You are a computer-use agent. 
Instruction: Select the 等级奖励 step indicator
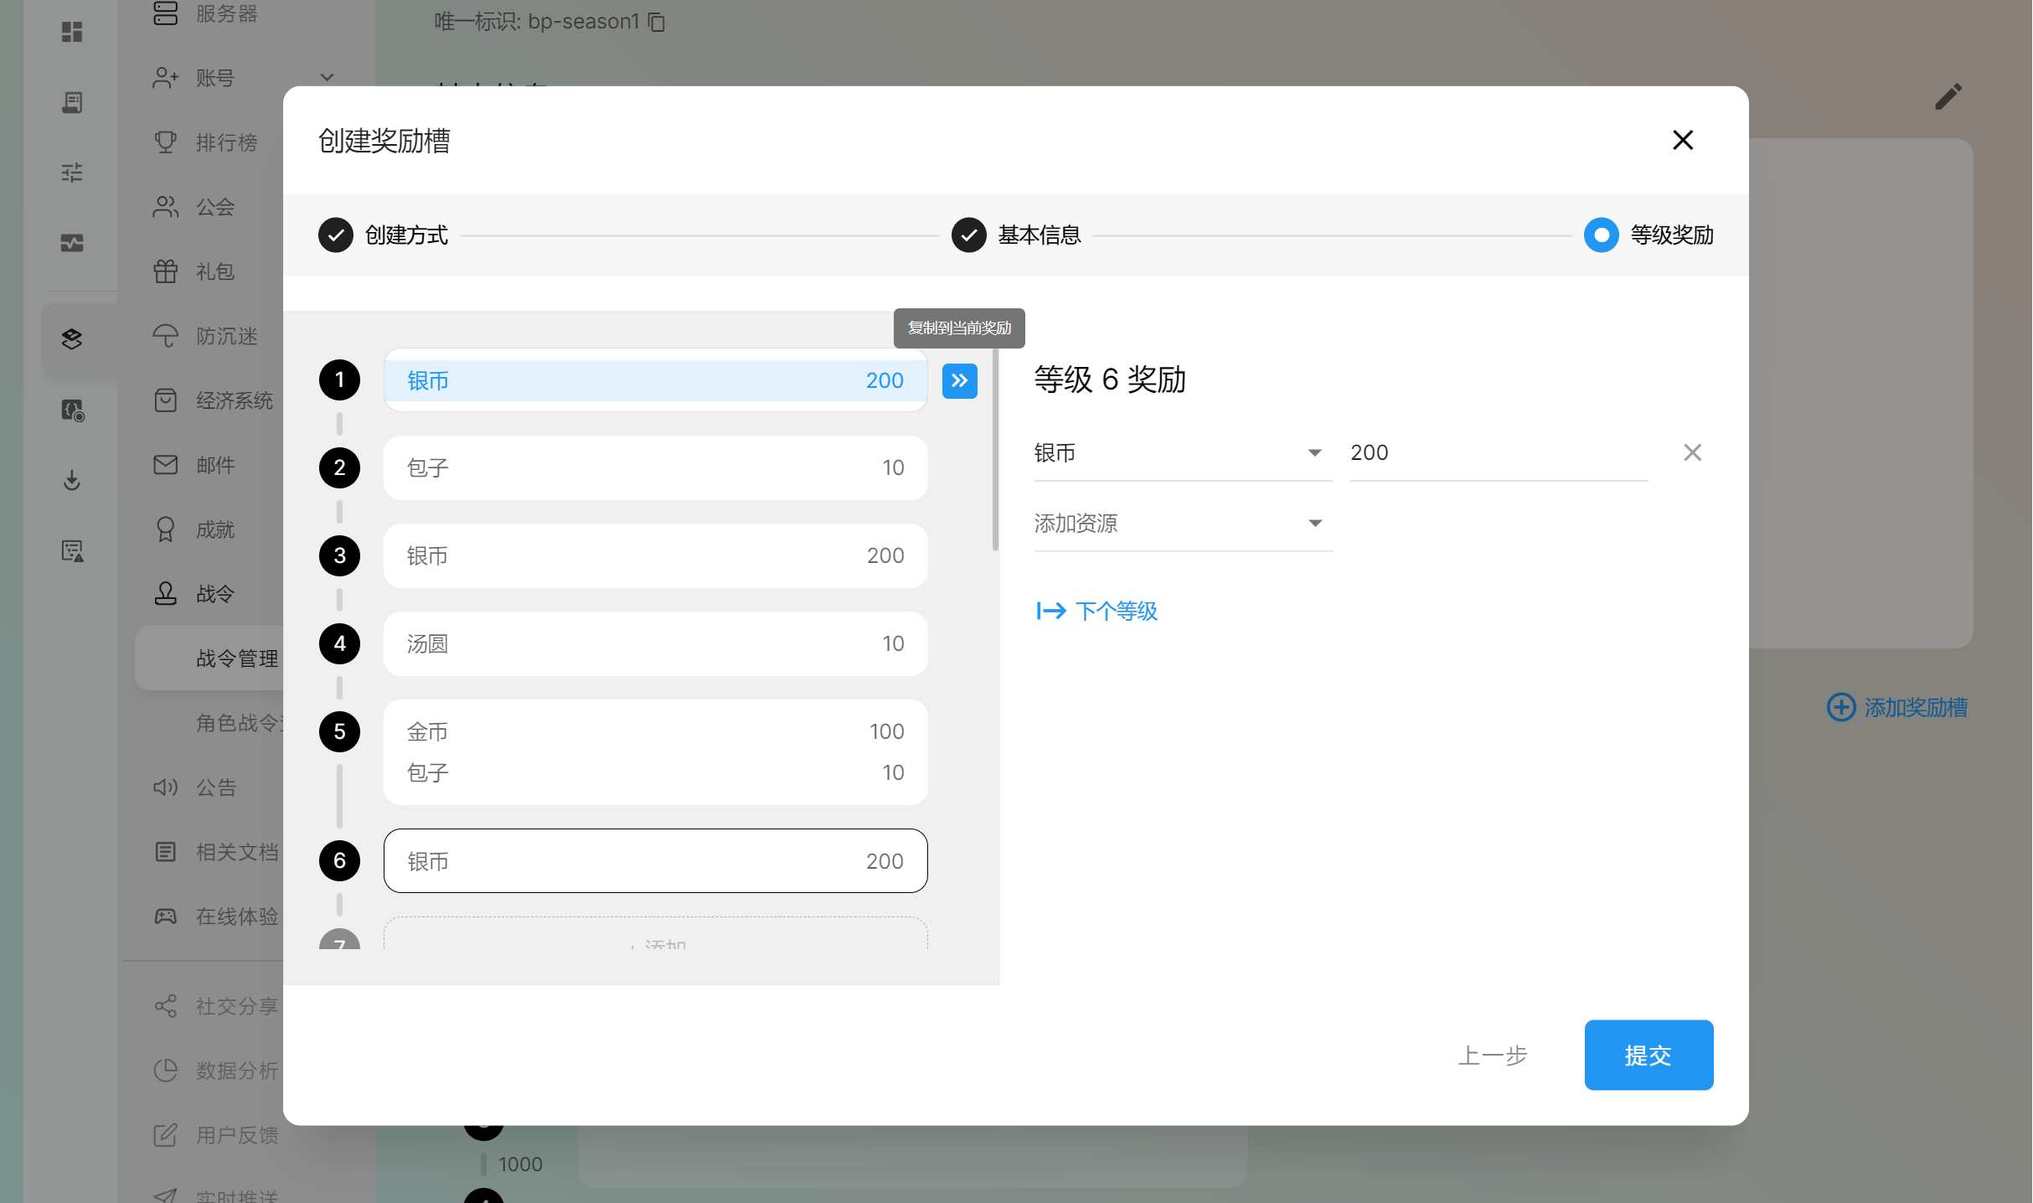pyautogui.click(x=1601, y=235)
